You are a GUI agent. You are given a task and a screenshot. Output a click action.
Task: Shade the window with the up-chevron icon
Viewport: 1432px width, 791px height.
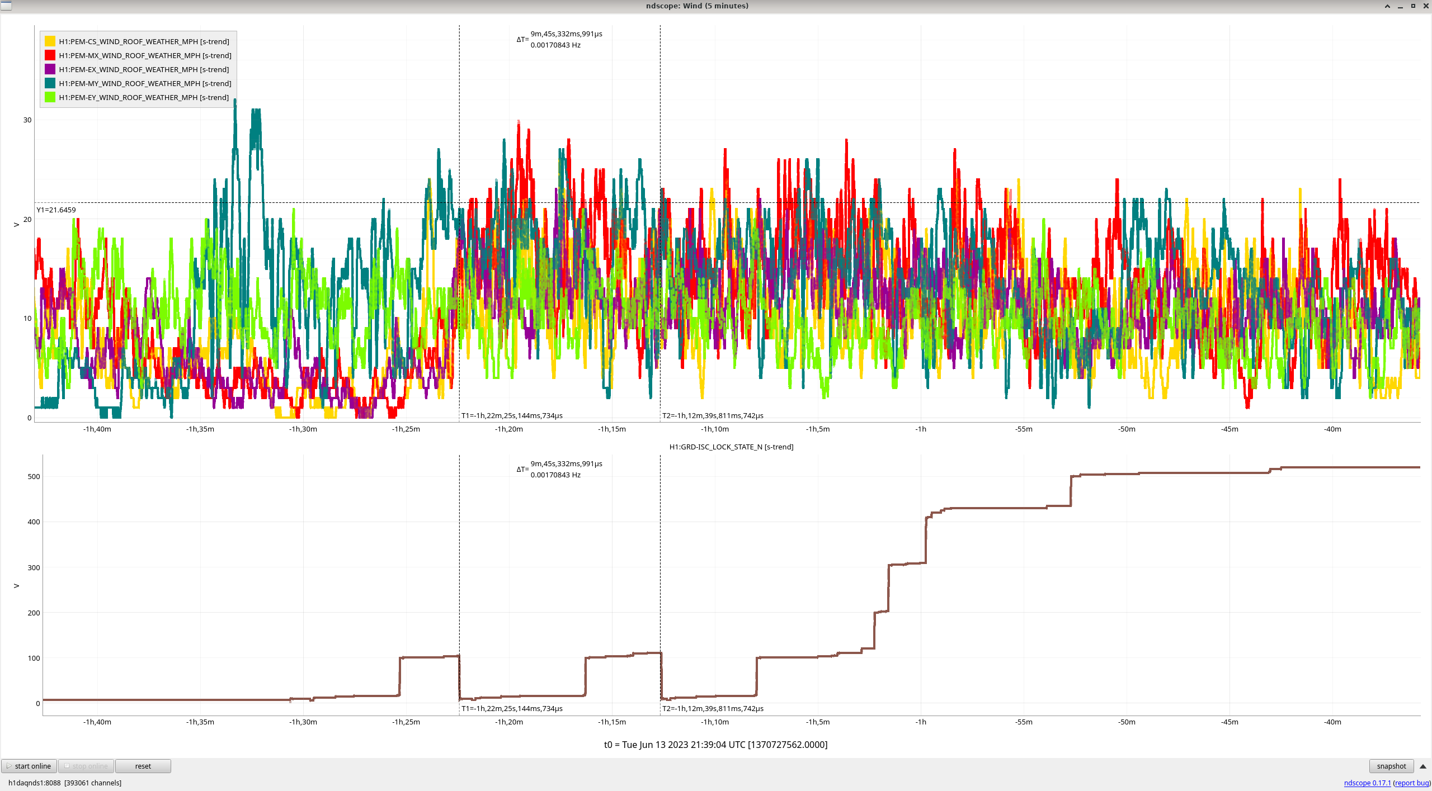click(x=1387, y=6)
